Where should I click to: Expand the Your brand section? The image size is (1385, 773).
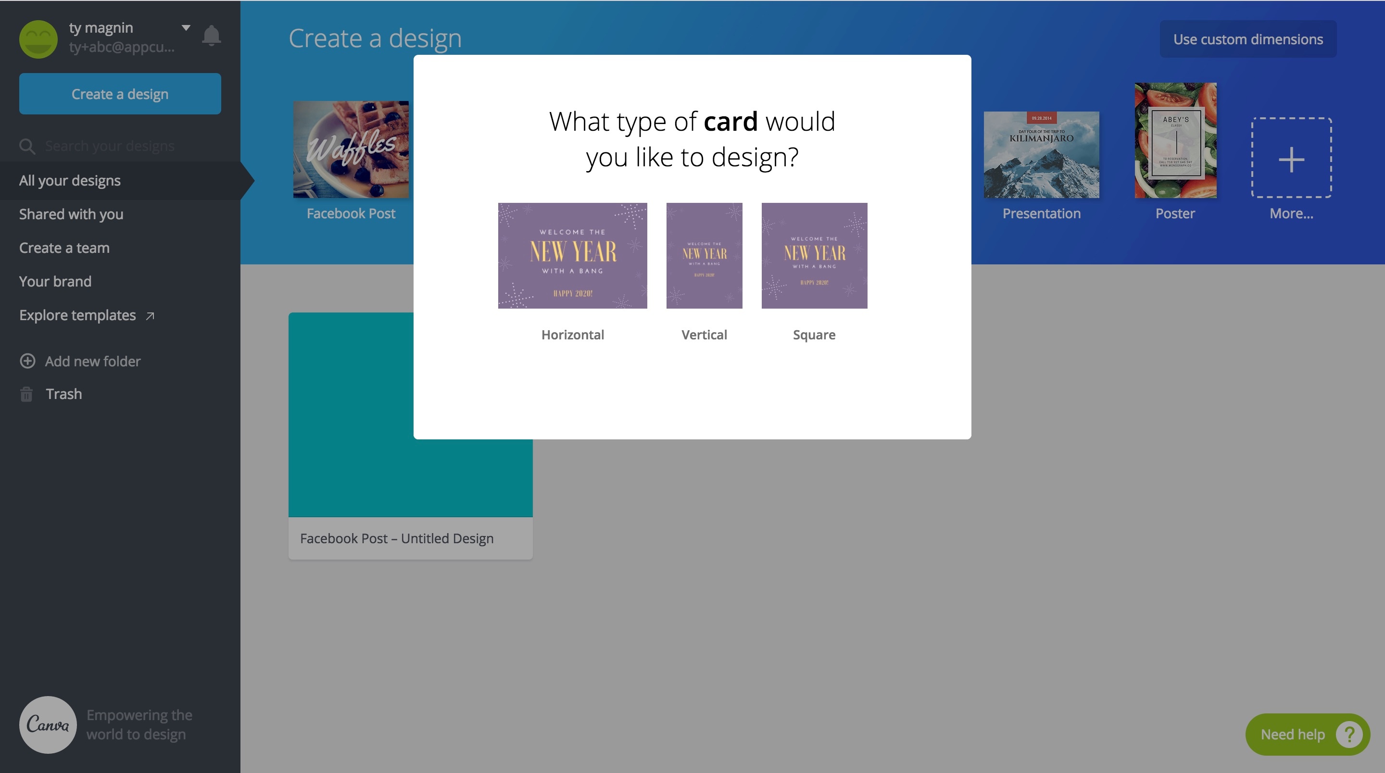point(55,281)
